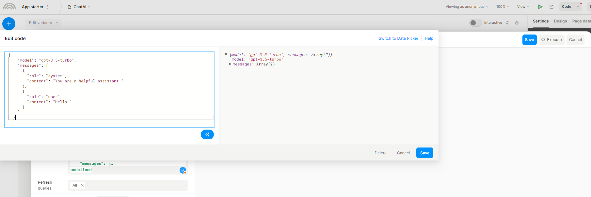This screenshot has width=591, height=197.
Task: Click the refresh icon beside Interactive
Action: click(507, 23)
